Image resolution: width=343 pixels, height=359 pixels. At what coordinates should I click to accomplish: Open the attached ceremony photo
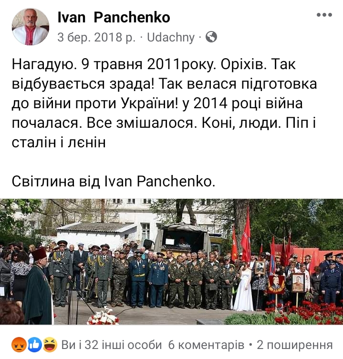(171, 261)
